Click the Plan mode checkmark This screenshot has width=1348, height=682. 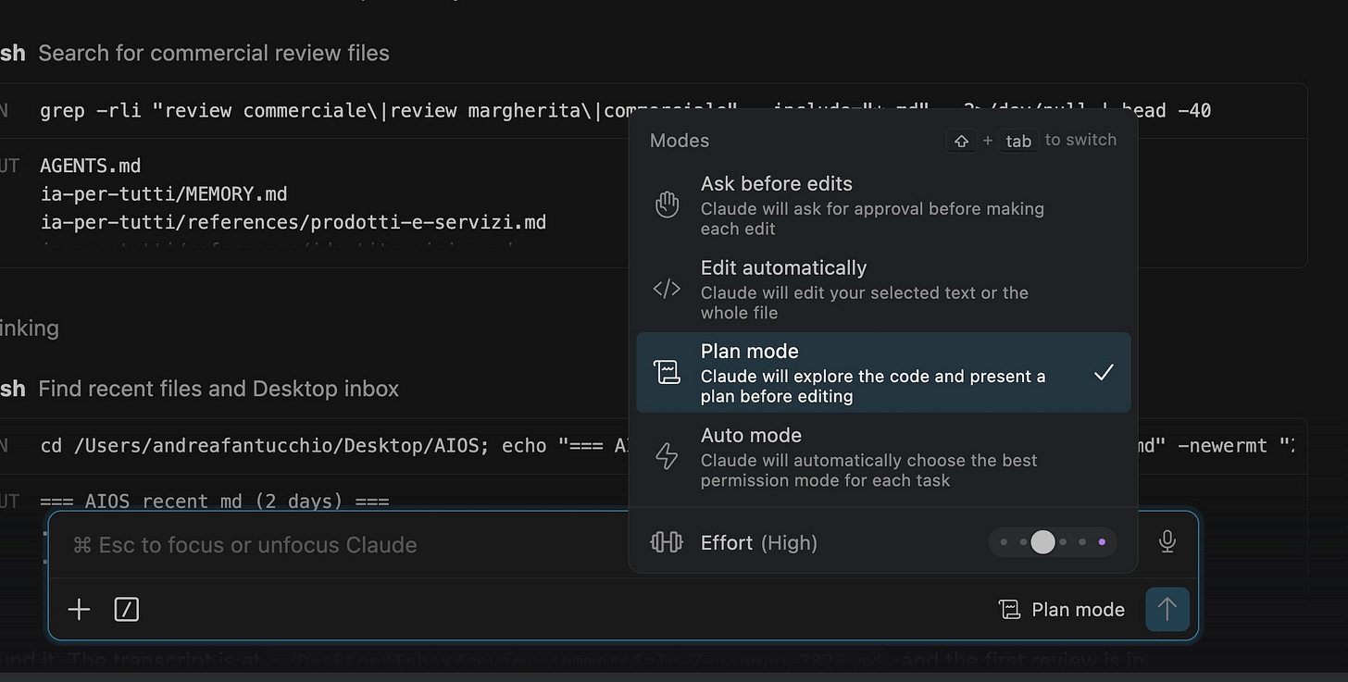coord(1103,373)
